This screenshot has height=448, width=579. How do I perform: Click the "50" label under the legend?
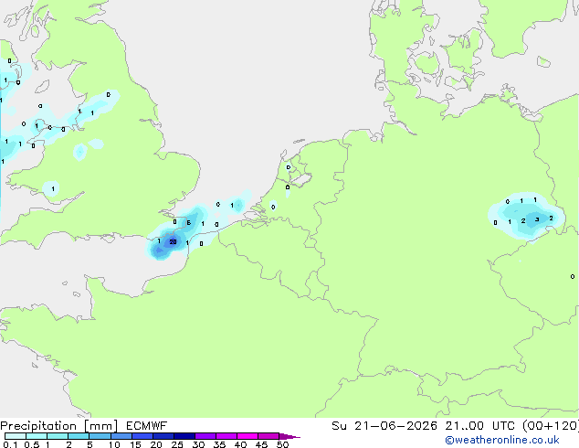click(282, 444)
